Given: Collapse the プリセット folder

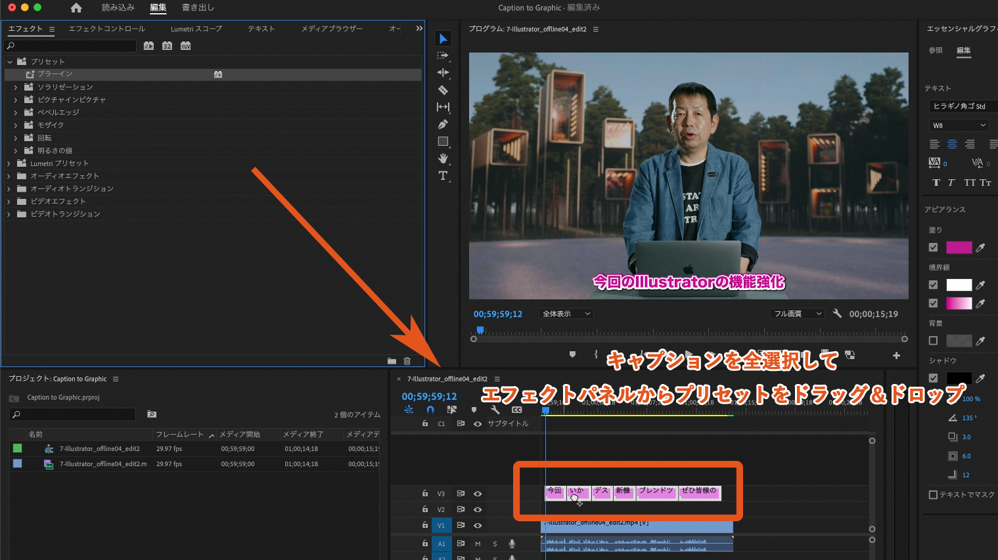Looking at the screenshot, I should [10, 62].
